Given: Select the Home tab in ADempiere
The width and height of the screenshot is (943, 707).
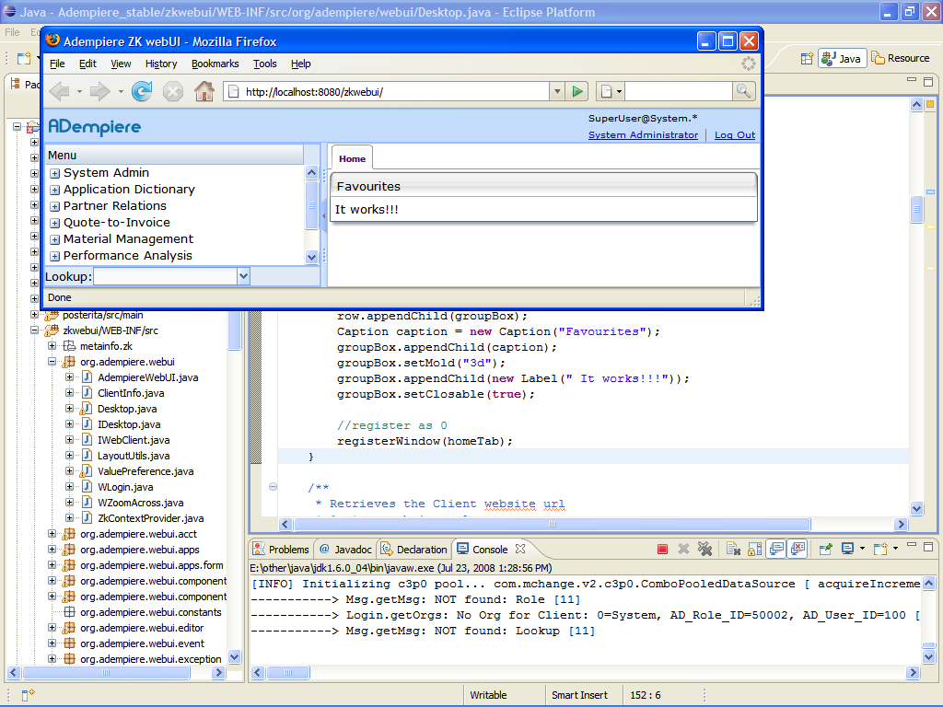Looking at the screenshot, I should tap(352, 158).
